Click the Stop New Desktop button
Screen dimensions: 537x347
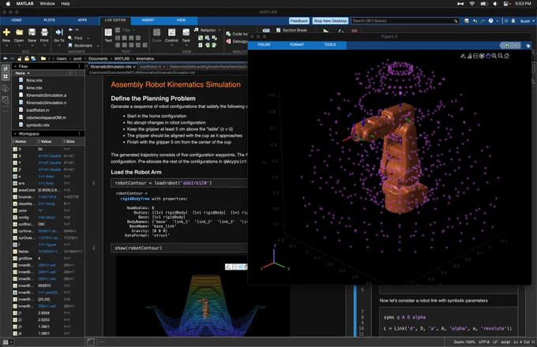coord(330,21)
